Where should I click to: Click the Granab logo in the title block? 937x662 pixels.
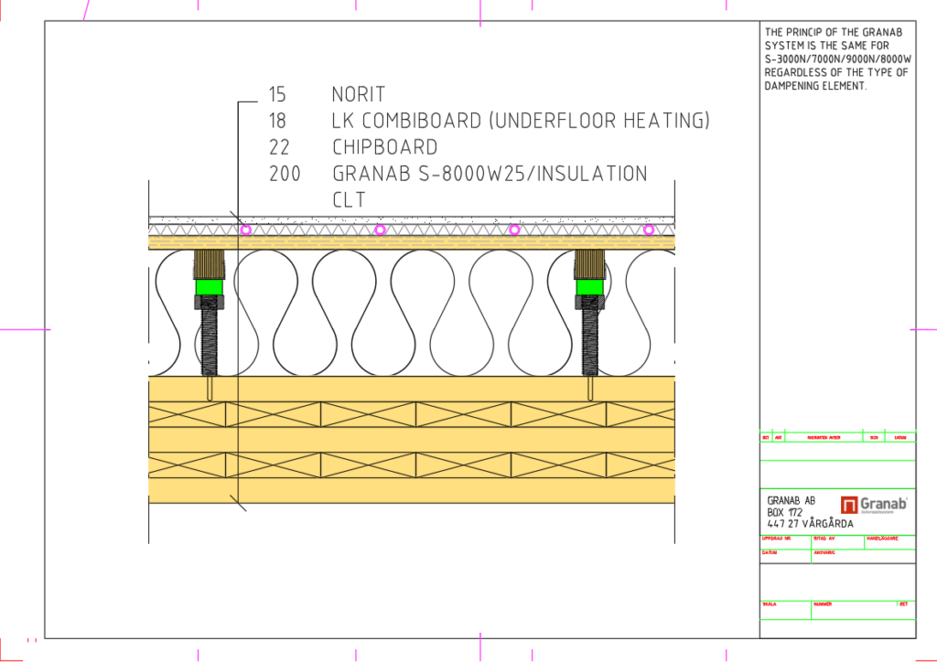(874, 505)
